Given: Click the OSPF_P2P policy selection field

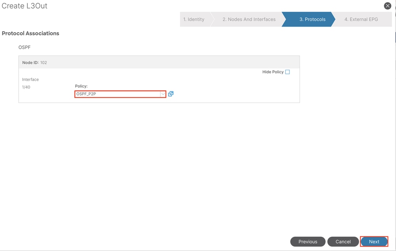Looking at the screenshot, I should (x=117, y=94).
